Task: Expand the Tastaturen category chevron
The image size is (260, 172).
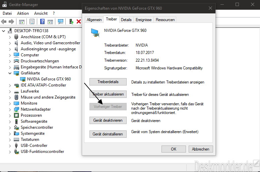Action: point(10,140)
